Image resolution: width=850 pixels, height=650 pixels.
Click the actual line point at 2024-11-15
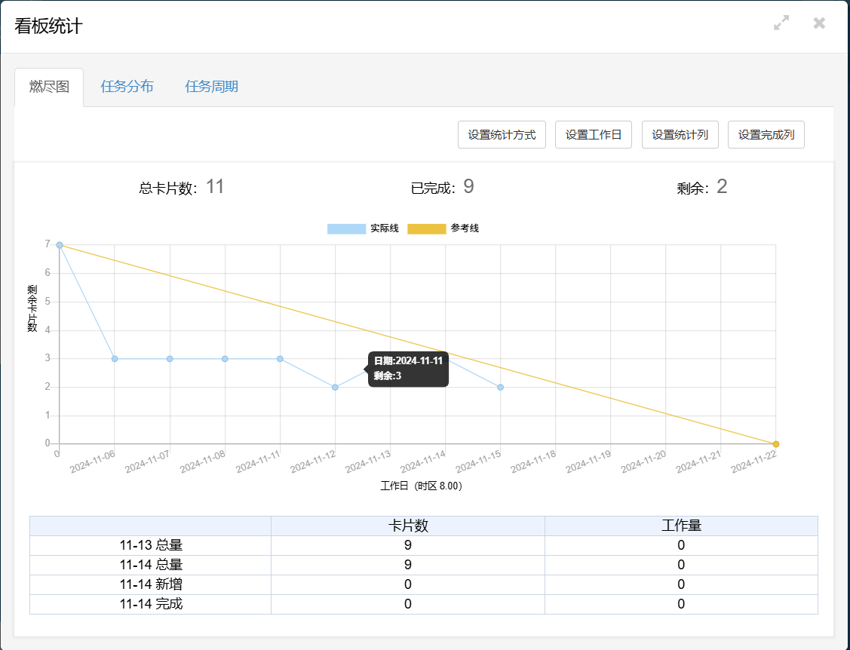(x=500, y=388)
